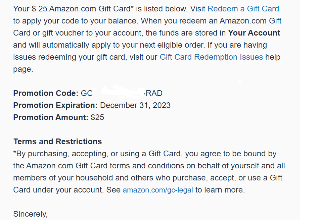Viewport: 320px width, 220px height.
Task: Click the word "page." ending the first paragraph
Action: (23, 69)
